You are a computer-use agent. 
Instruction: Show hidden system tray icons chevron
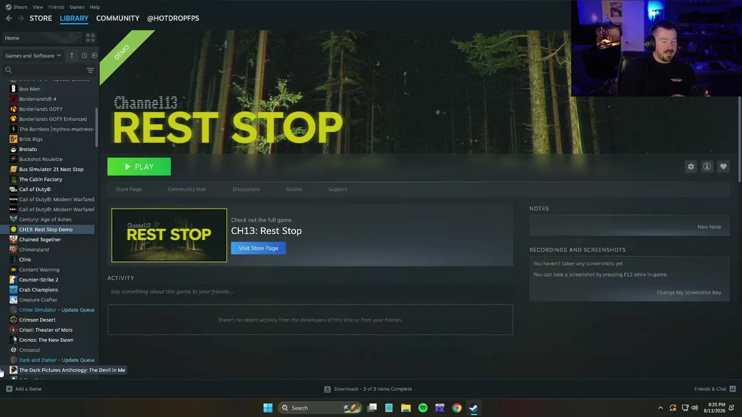(x=660, y=408)
